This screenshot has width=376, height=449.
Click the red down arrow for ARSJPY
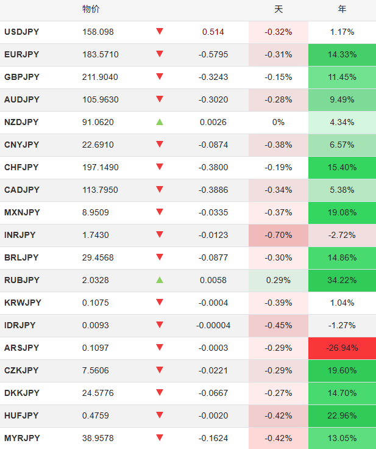click(160, 348)
